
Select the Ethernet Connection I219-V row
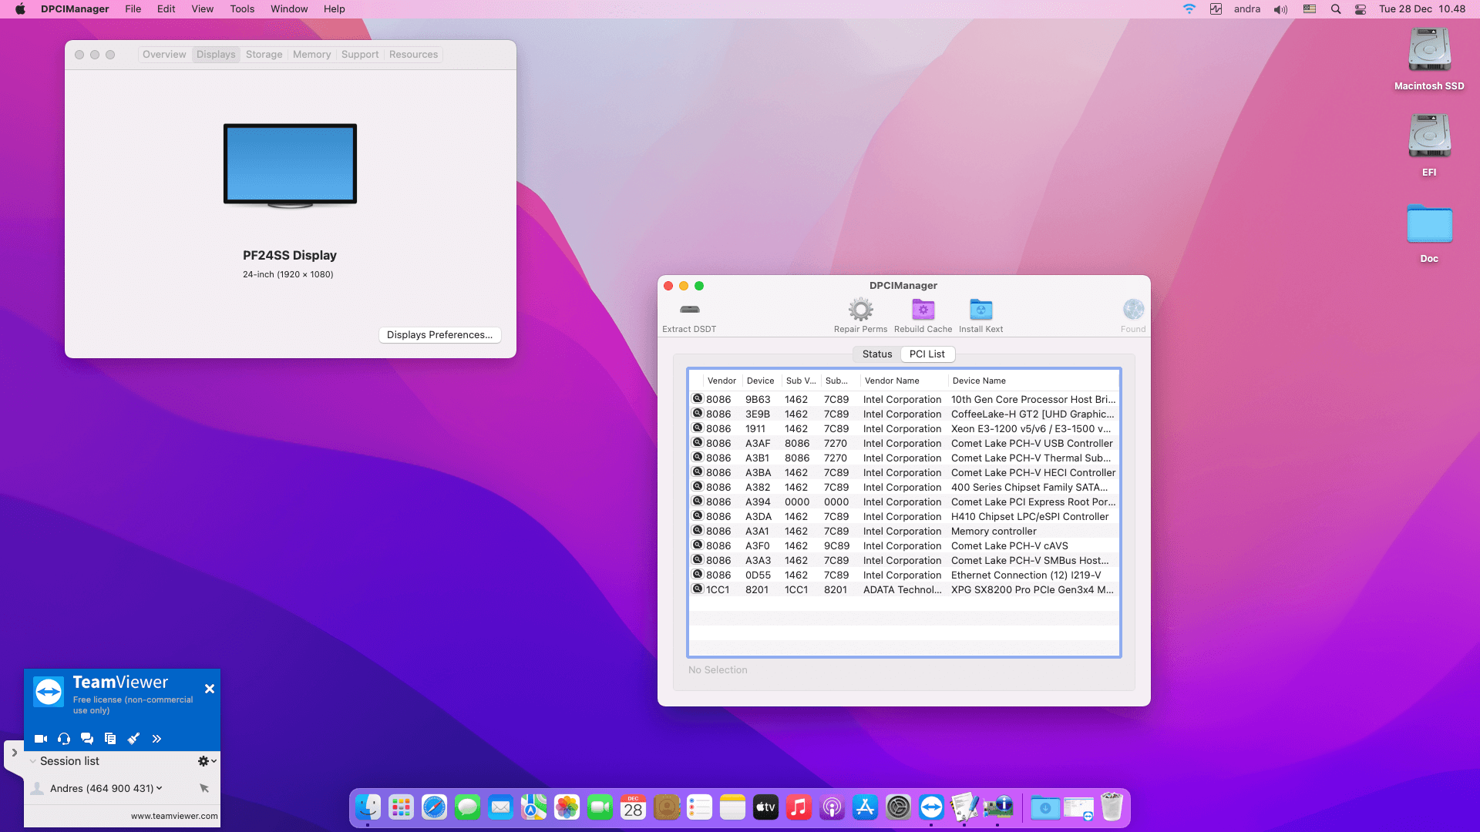[903, 575]
